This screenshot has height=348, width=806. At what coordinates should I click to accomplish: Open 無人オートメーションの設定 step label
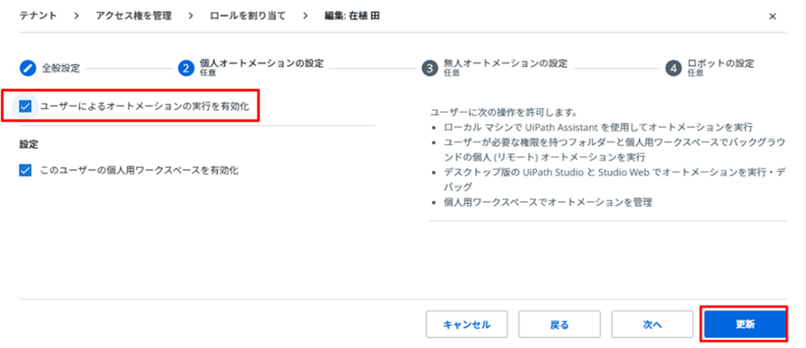505,63
